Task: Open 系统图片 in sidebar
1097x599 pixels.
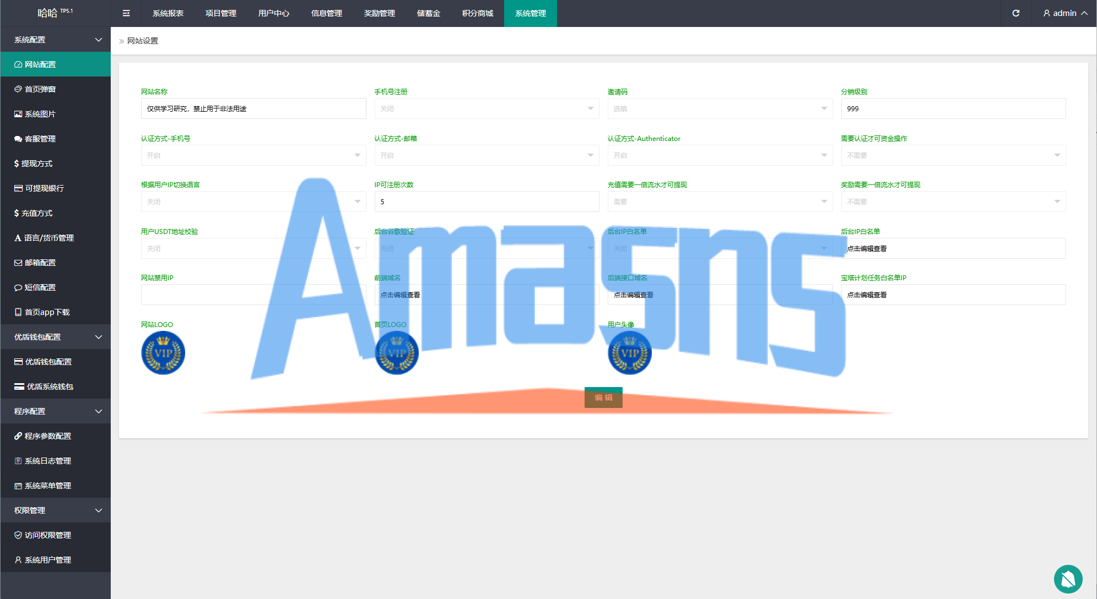Action: pos(40,114)
